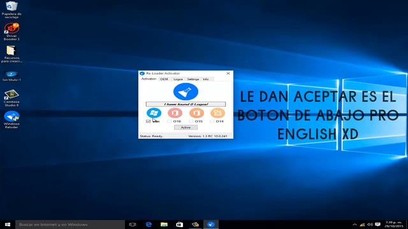Open the Settings tab
This screenshot has height=229, width=408.
pyautogui.click(x=193, y=79)
